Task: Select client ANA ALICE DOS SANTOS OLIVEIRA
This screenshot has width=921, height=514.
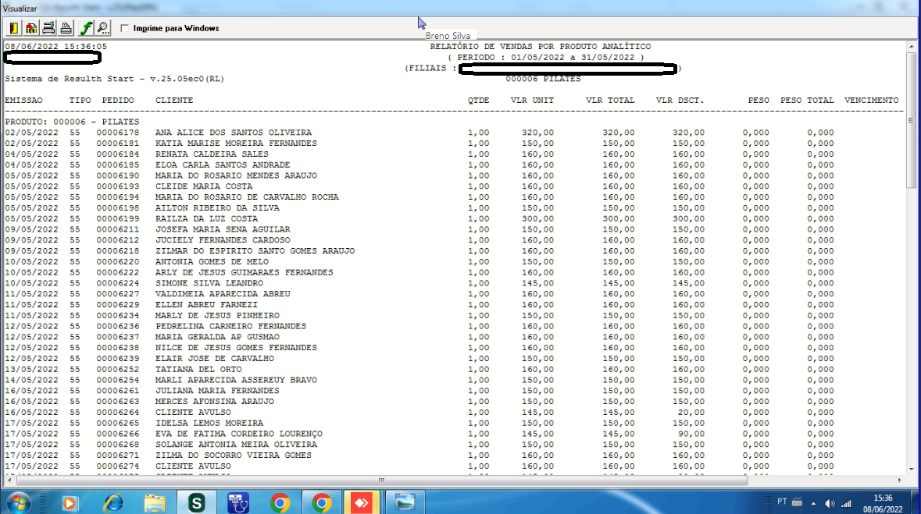Action: coord(234,133)
